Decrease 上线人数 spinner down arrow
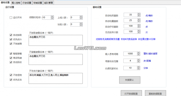Screen dimensions: 181x96 (81, 18)
